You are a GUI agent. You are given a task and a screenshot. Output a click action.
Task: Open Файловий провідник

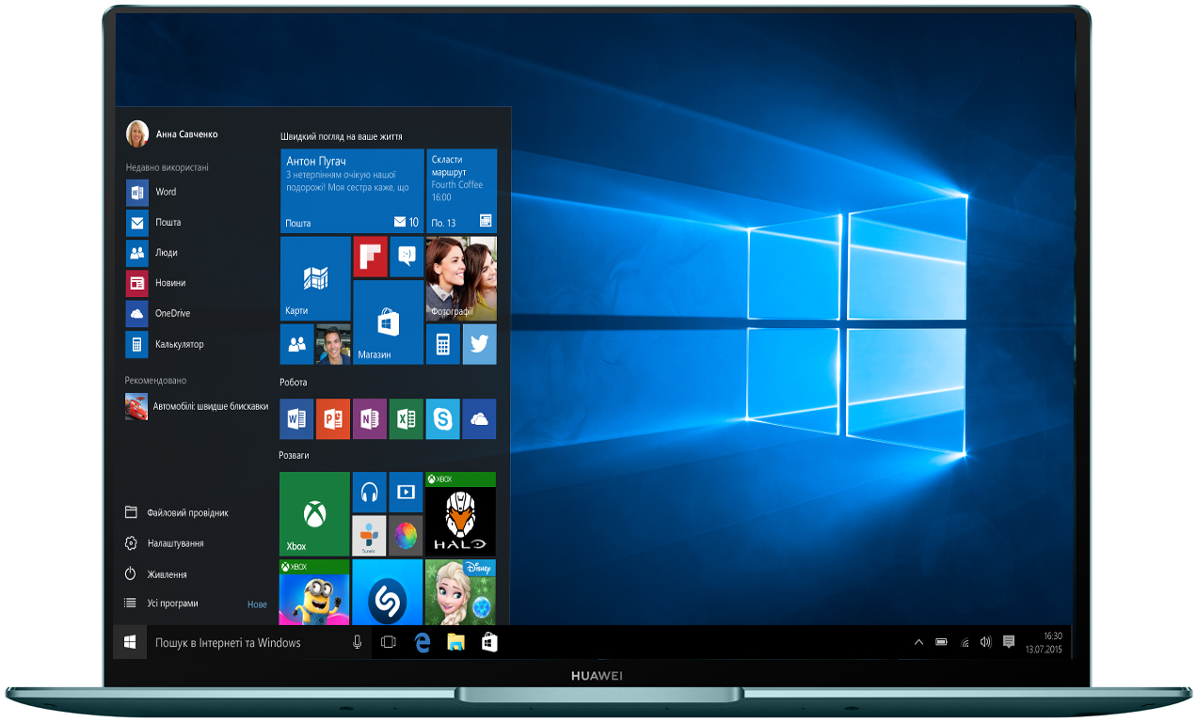point(176,513)
